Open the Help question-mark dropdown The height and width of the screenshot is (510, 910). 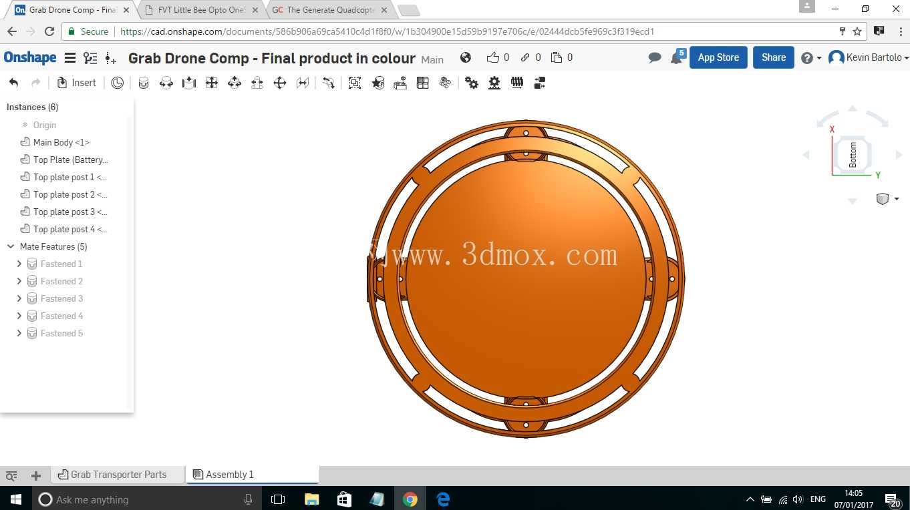tap(810, 58)
